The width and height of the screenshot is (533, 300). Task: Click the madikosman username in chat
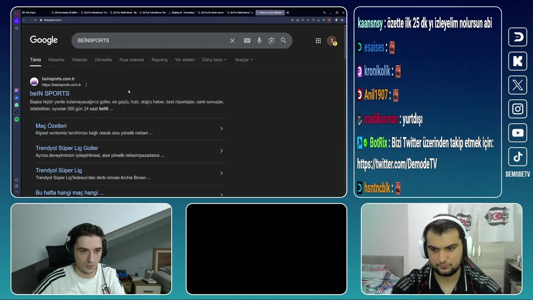pos(381,120)
